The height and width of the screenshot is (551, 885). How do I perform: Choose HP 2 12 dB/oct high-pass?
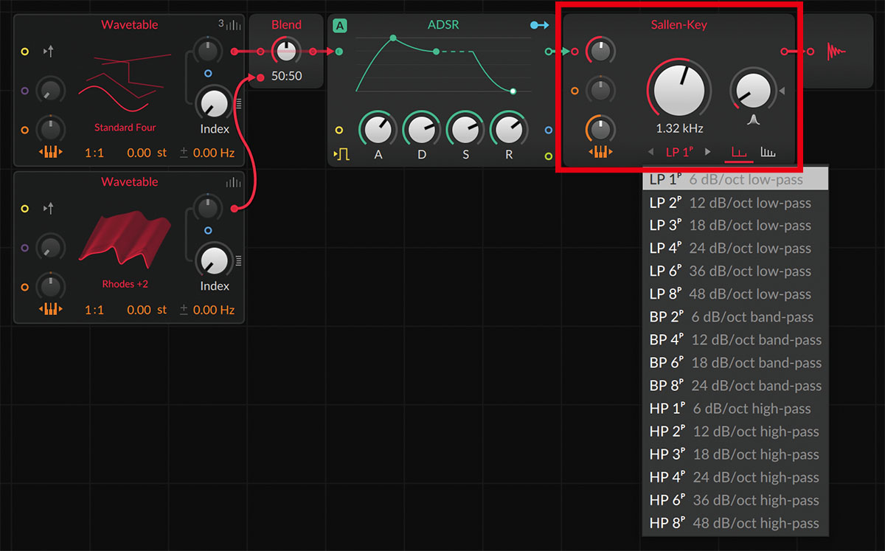[735, 432]
